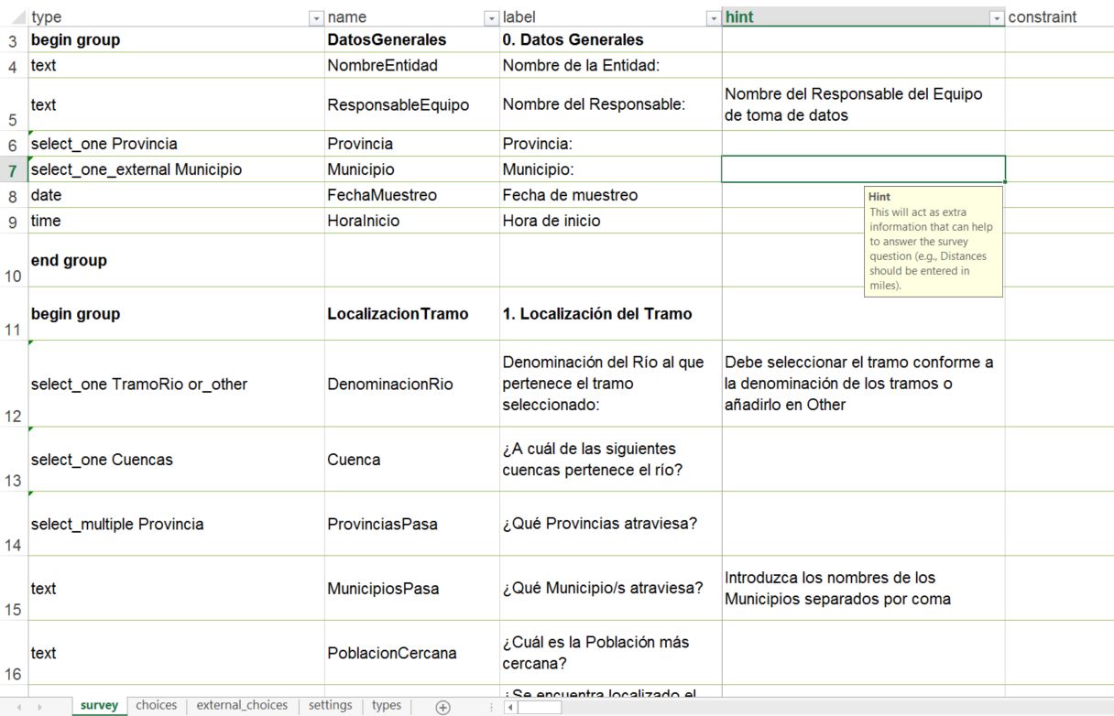
Task: Click the 'constraint' column header cell
Action: [x=1060, y=17]
